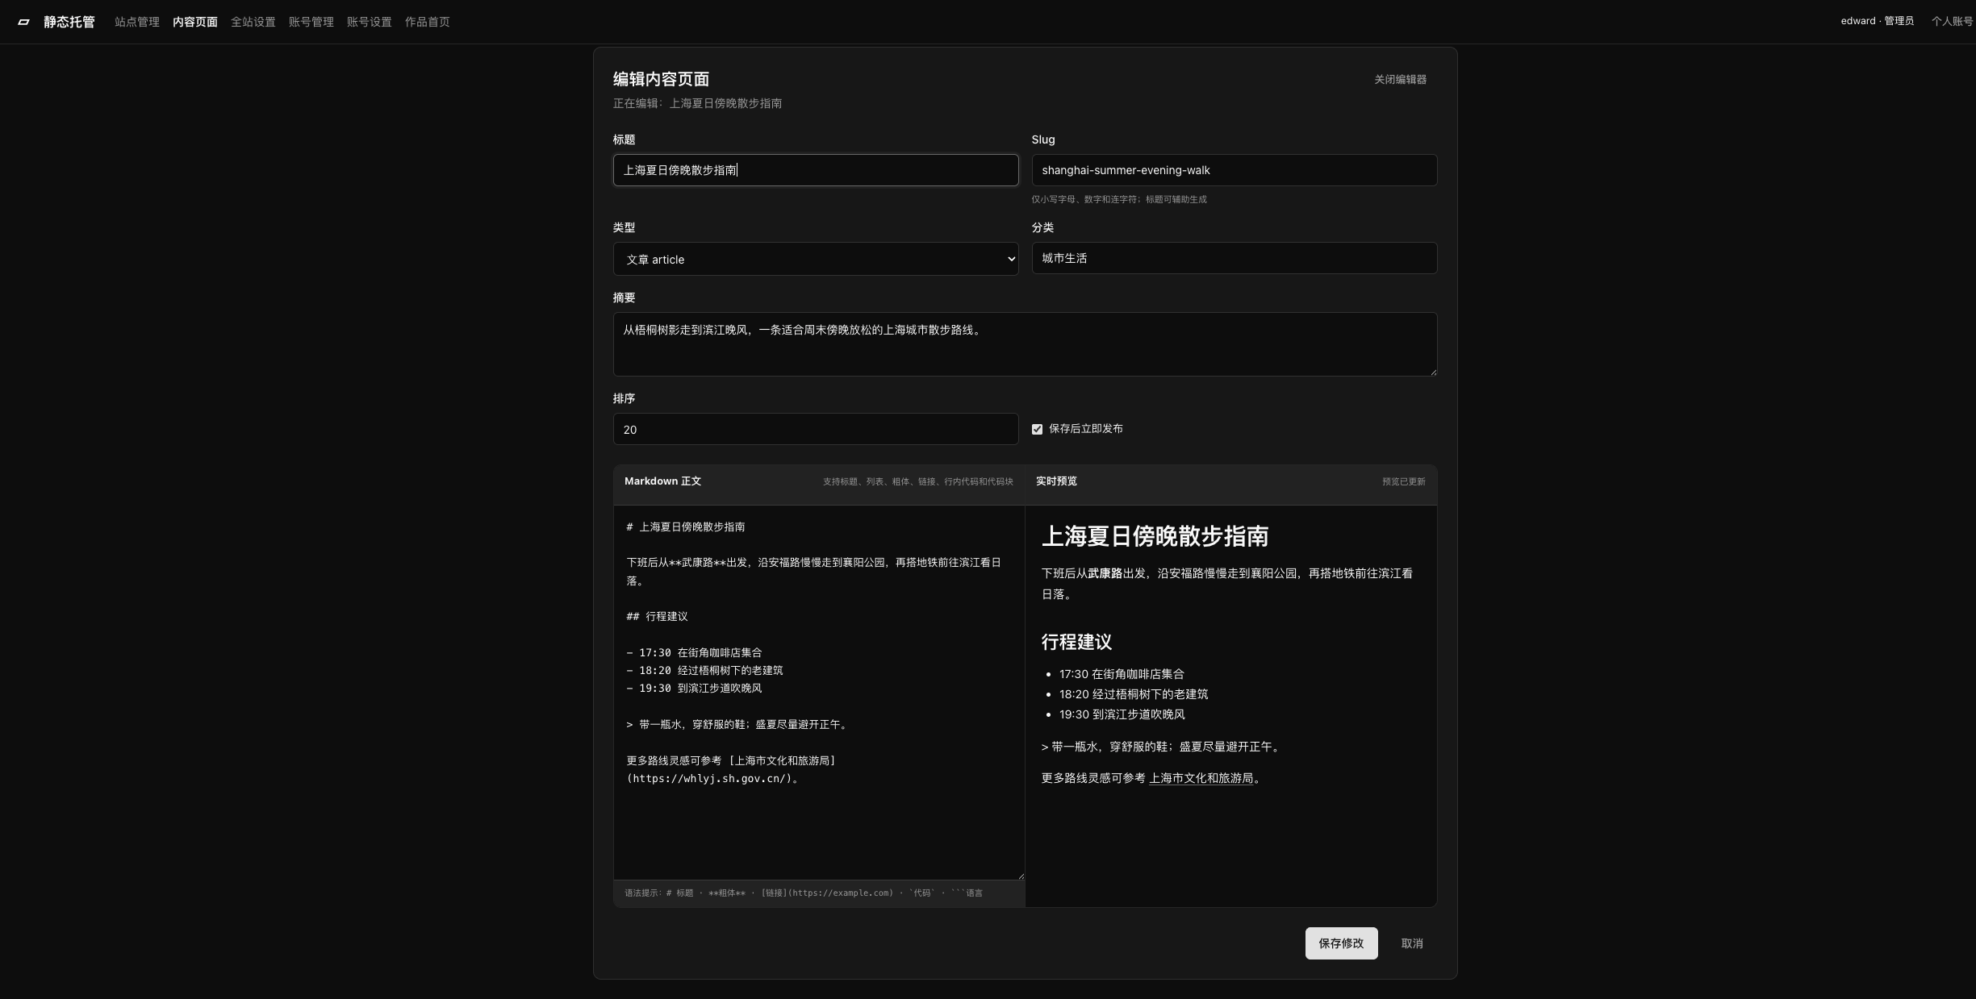1976x999 pixels.
Task: Open 账号设置 in the top nav
Action: tap(370, 22)
